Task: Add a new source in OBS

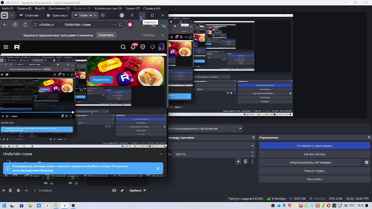Action: click(4, 190)
